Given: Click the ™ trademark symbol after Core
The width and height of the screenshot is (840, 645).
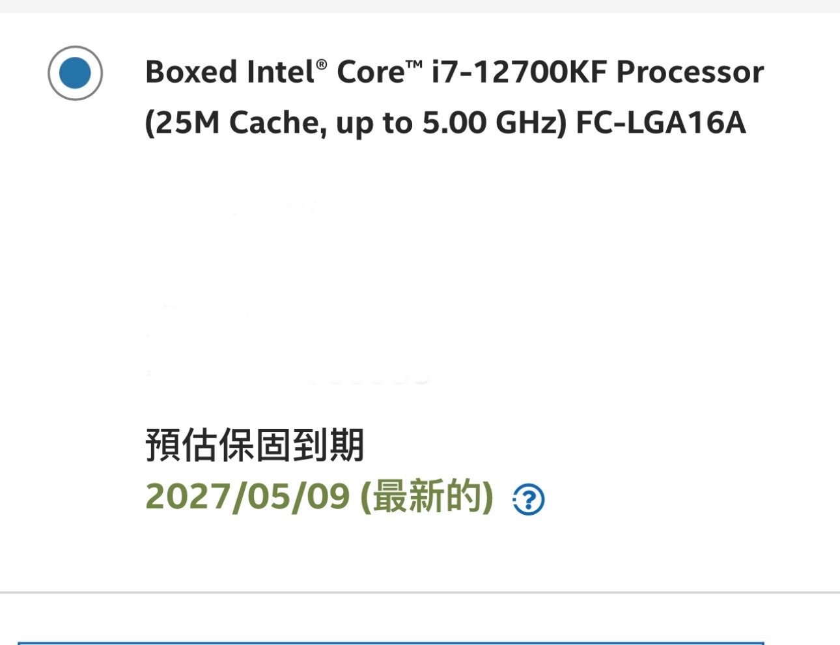Looking at the screenshot, I should pyautogui.click(x=414, y=65).
